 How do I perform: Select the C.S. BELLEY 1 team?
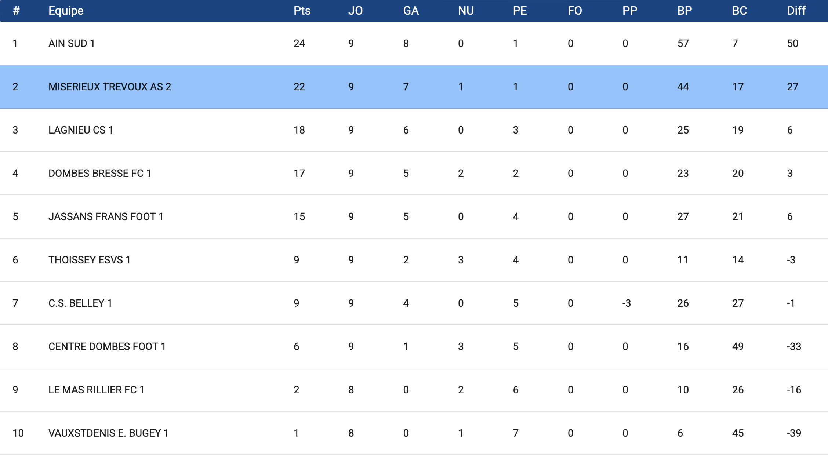(80, 303)
